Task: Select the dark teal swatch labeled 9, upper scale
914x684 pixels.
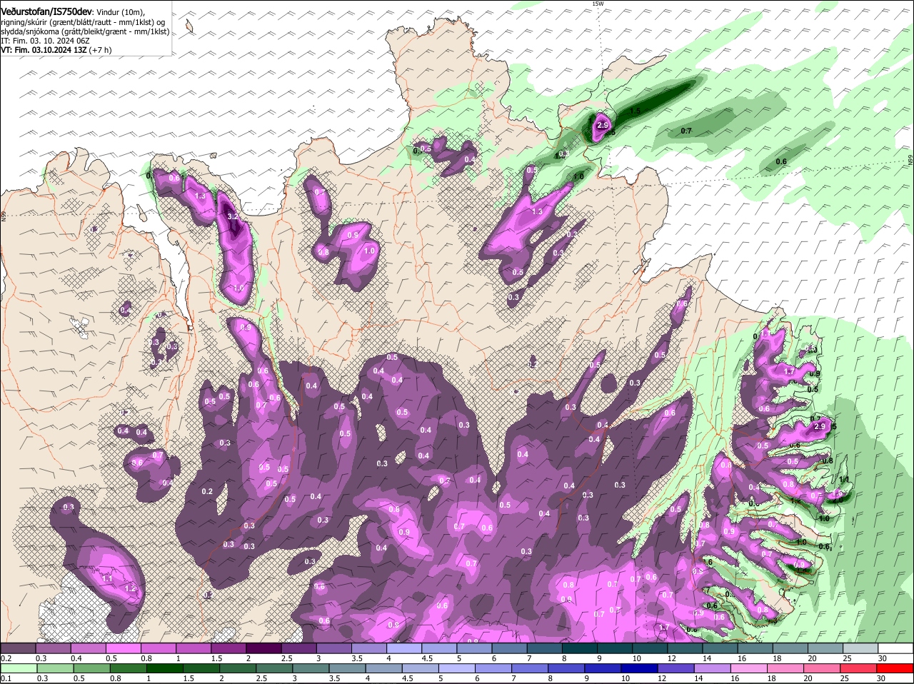Action: click(x=616, y=648)
